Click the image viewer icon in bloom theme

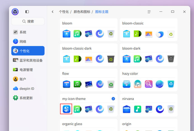coord(89,34)
